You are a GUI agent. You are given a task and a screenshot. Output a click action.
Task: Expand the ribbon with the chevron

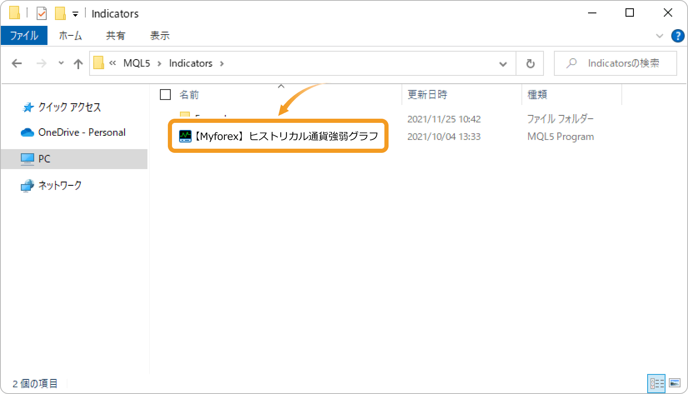point(659,36)
